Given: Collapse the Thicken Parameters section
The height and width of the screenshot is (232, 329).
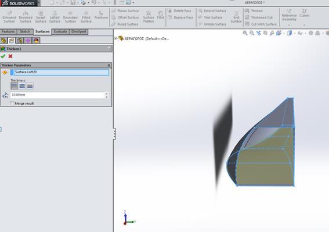Looking at the screenshot, I should click(x=109, y=65).
